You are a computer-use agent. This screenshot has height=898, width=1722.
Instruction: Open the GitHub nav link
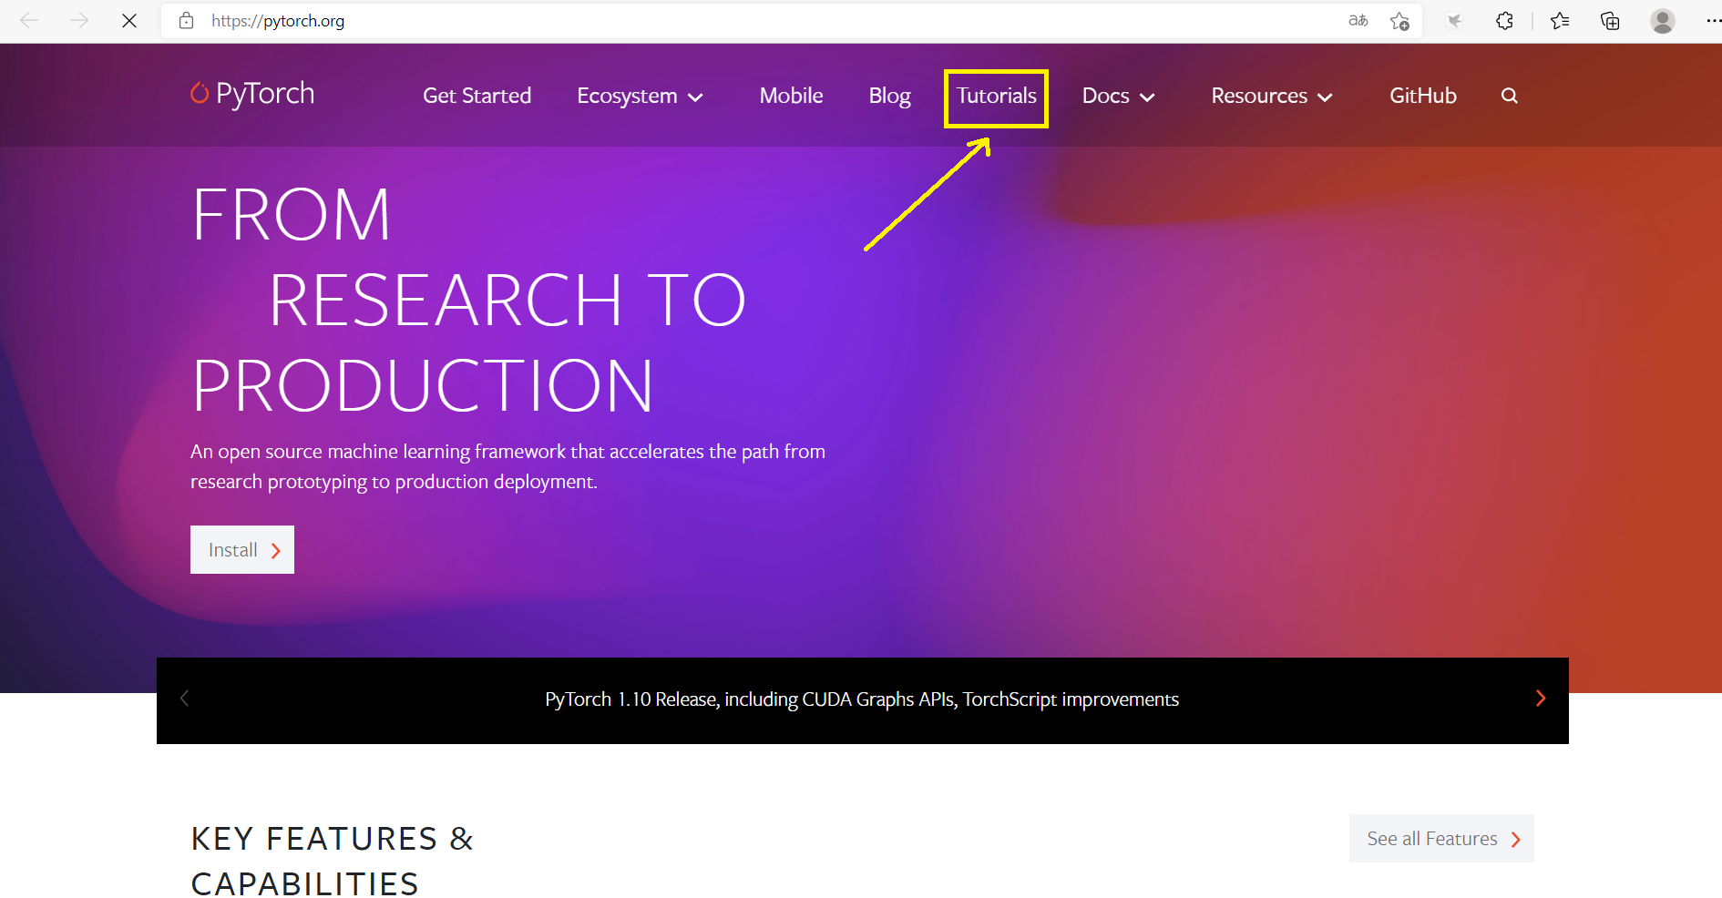coord(1422,96)
